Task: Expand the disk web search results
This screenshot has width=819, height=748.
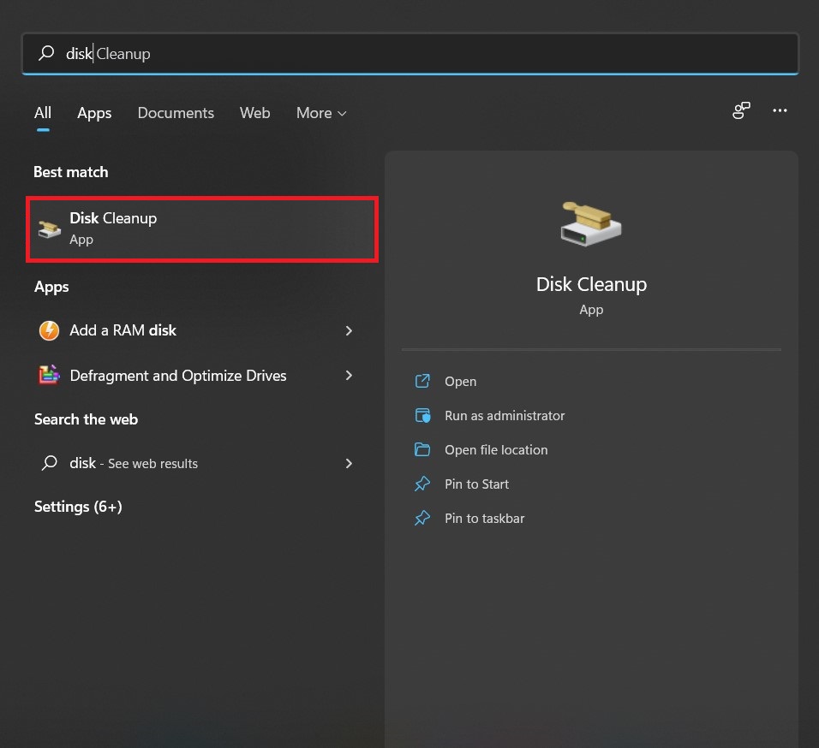Action: point(349,463)
